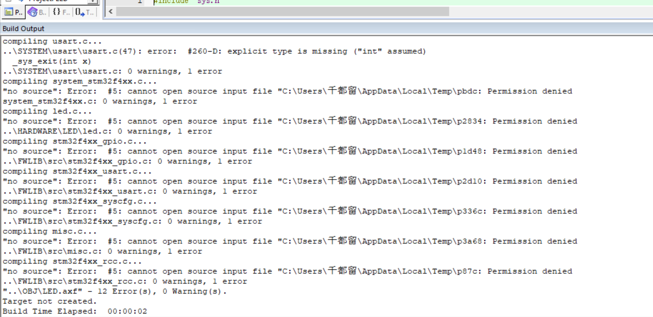
Task: Click the Build Output panel title
Action: click(23, 29)
